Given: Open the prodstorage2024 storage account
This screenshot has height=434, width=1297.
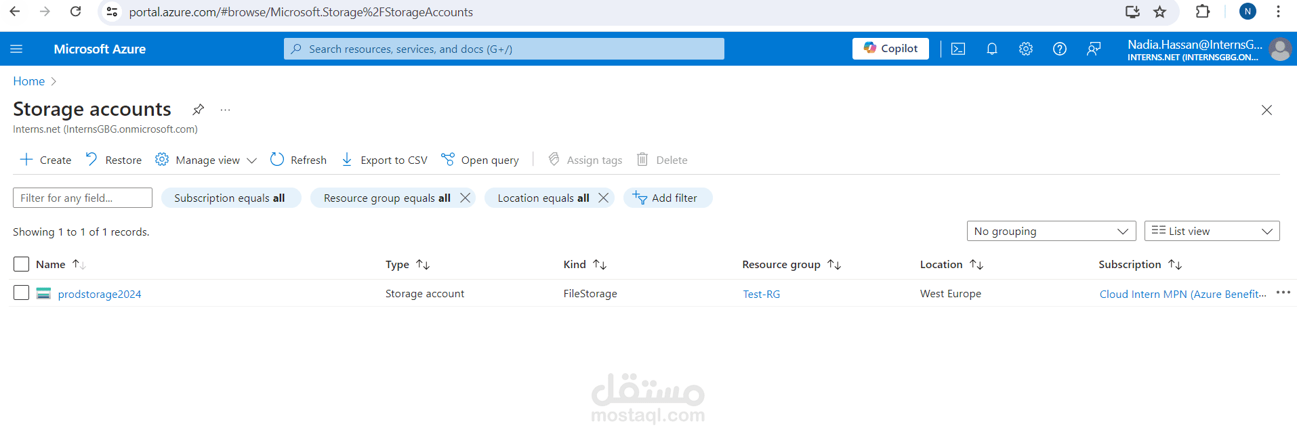Looking at the screenshot, I should [x=100, y=294].
